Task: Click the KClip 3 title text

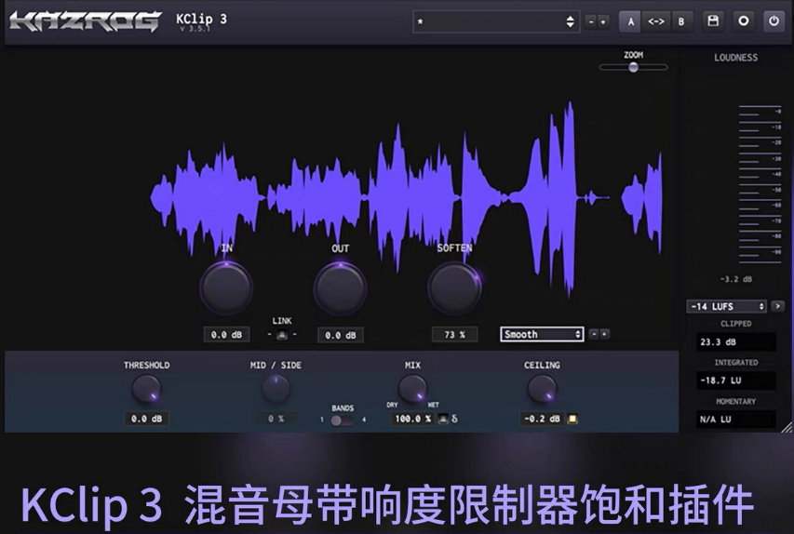Action: click(201, 19)
